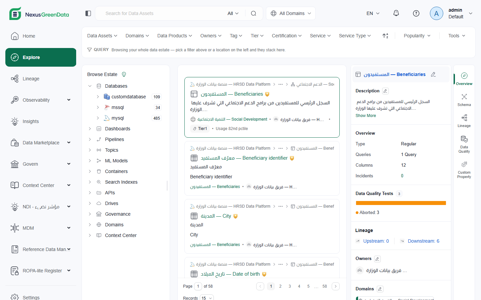Screen dimensions: 481x300
Task: Edit Domains with the pencil icon
Action: click(x=380, y=289)
